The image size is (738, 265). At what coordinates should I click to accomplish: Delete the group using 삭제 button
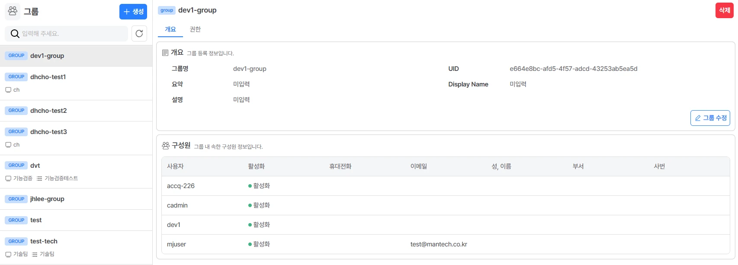point(725,10)
